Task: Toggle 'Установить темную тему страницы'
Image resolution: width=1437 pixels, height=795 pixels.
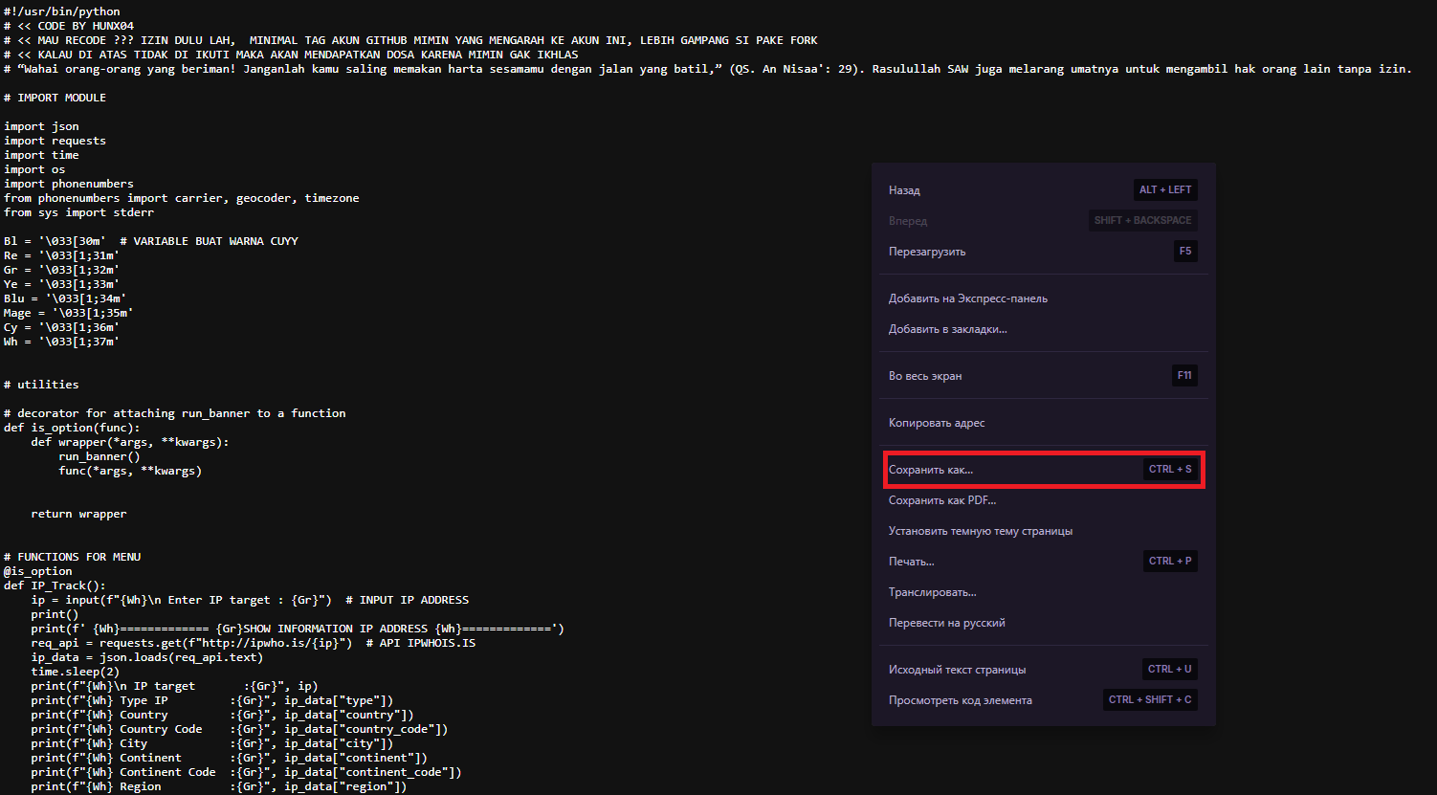Action: pos(980,531)
